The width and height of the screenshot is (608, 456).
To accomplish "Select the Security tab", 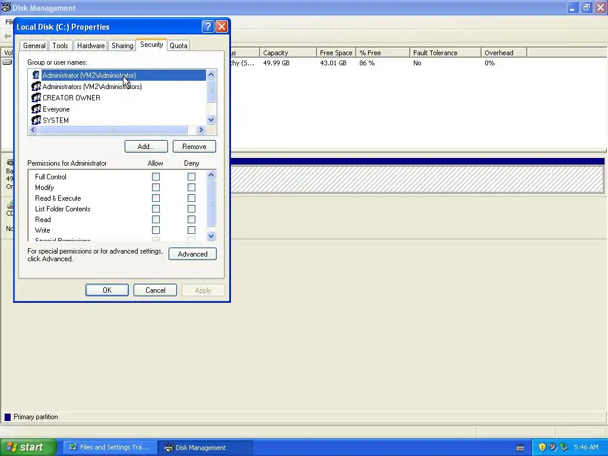I will pyautogui.click(x=151, y=45).
